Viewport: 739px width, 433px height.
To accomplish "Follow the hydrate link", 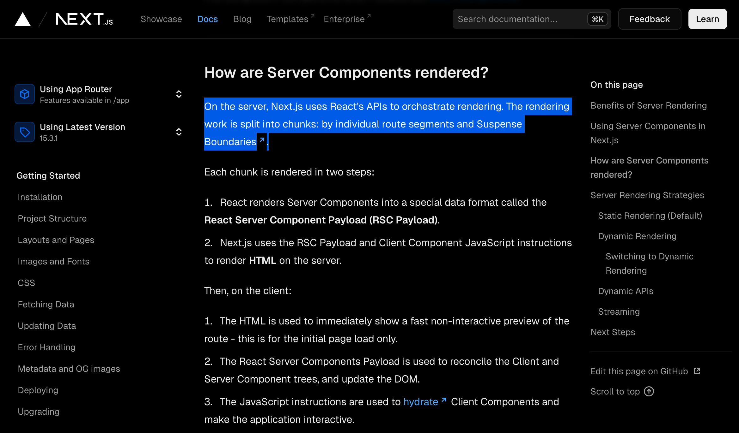I will pyautogui.click(x=421, y=402).
